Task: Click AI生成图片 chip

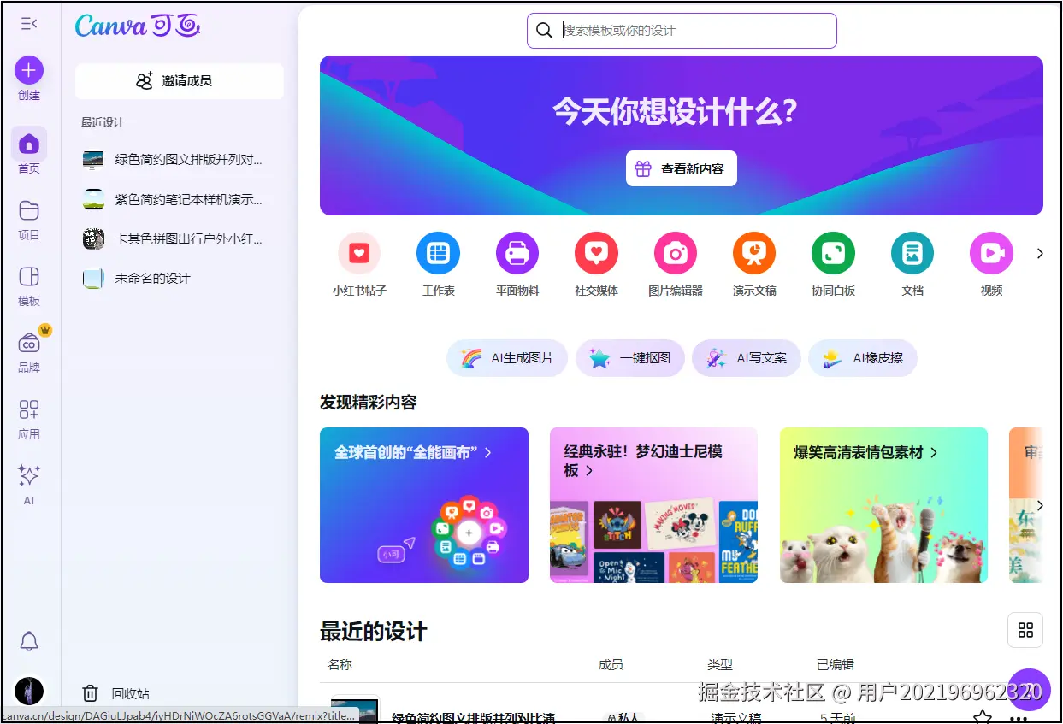Action: pos(508,358)
